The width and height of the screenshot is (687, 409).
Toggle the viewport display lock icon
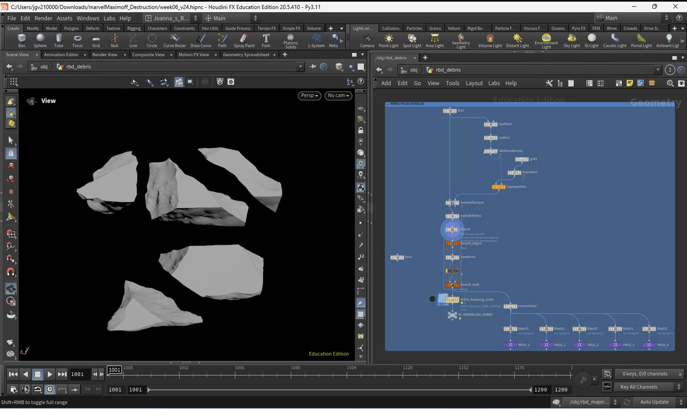tap(361, 130)
